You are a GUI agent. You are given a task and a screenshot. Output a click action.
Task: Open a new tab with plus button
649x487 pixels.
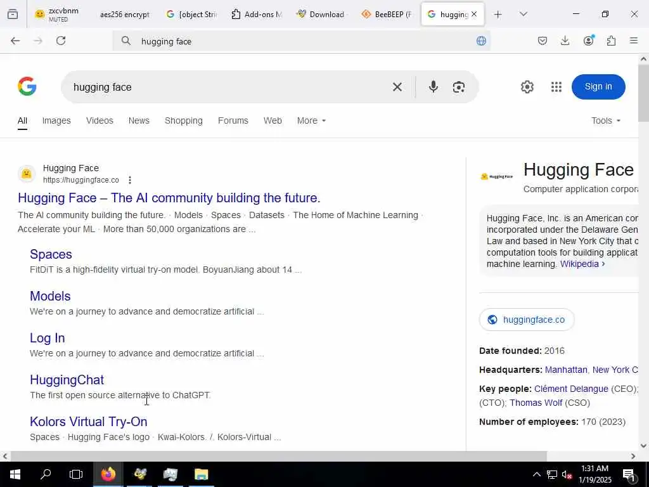pyautogui.click(x=498, y=15)
